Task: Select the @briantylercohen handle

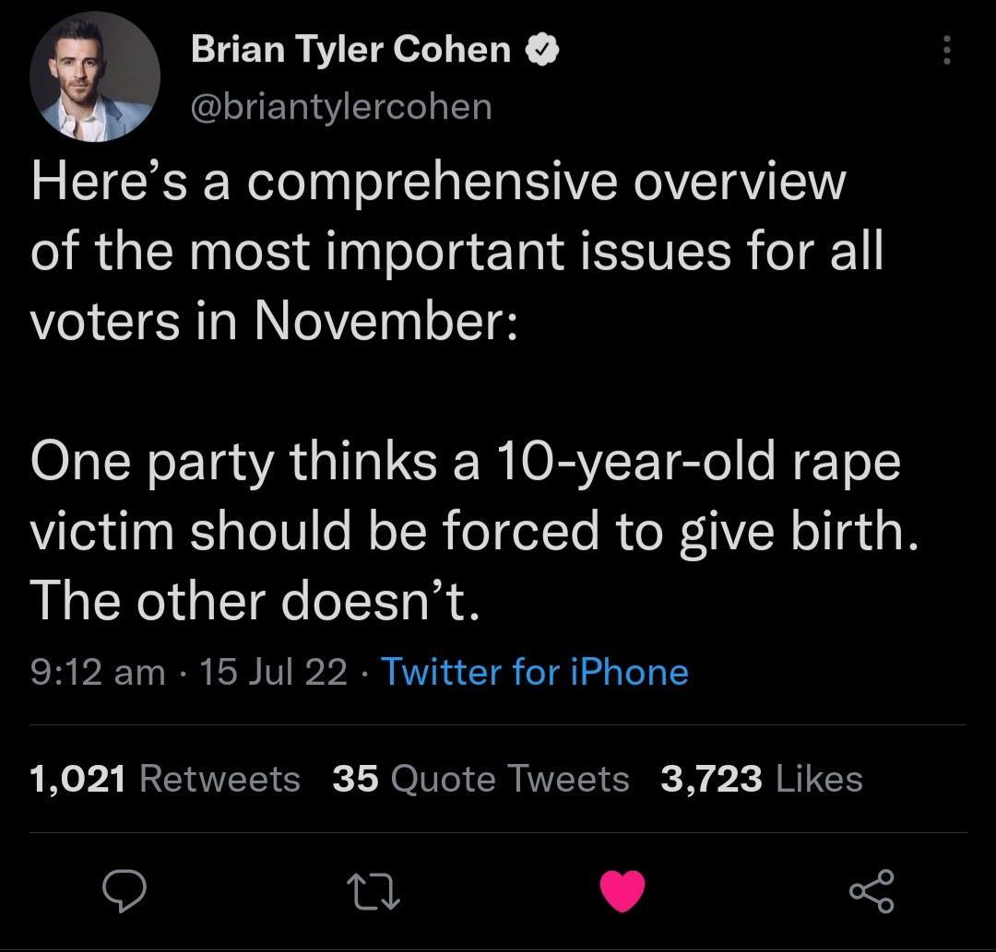Action: point(342,106)
